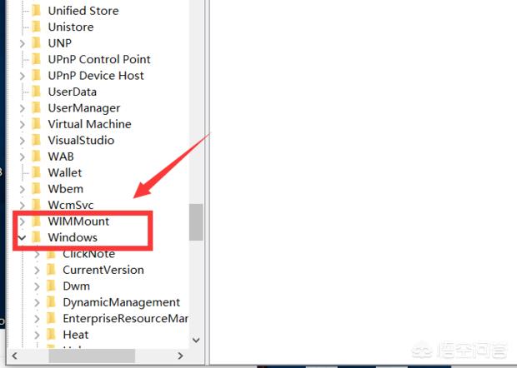Click the Wallet folder icon
The height and width of the screenshot is (368, 517).
pos(36,172)
